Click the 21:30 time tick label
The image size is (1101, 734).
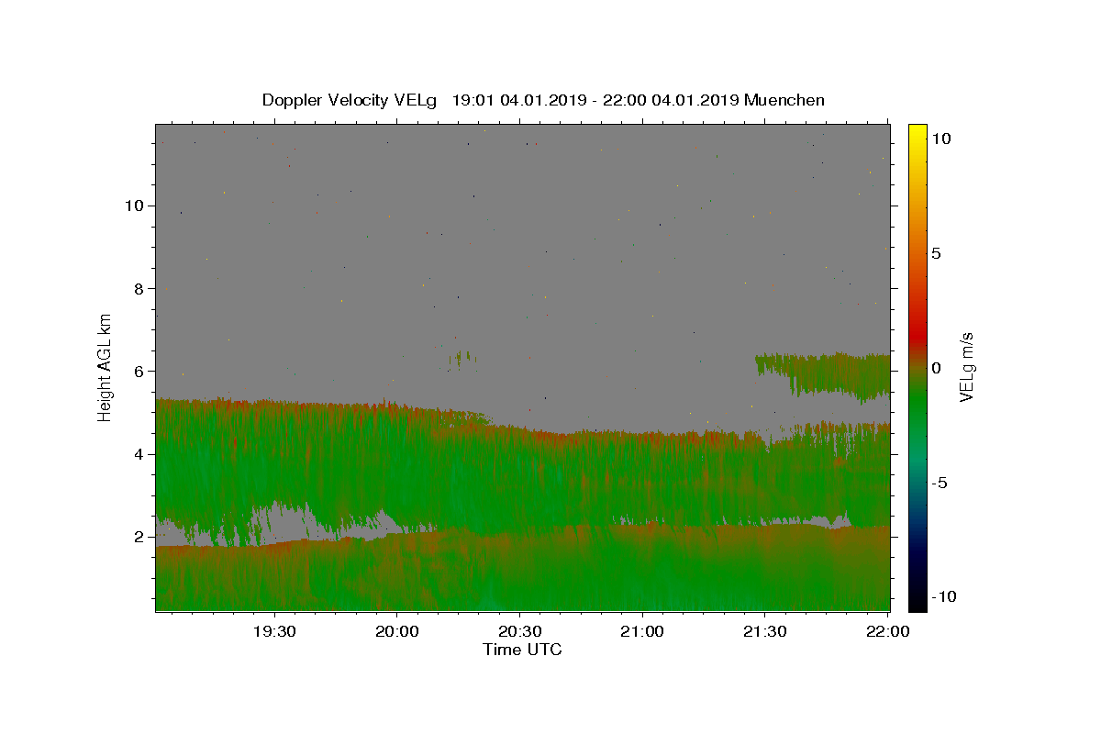(764, 631)
